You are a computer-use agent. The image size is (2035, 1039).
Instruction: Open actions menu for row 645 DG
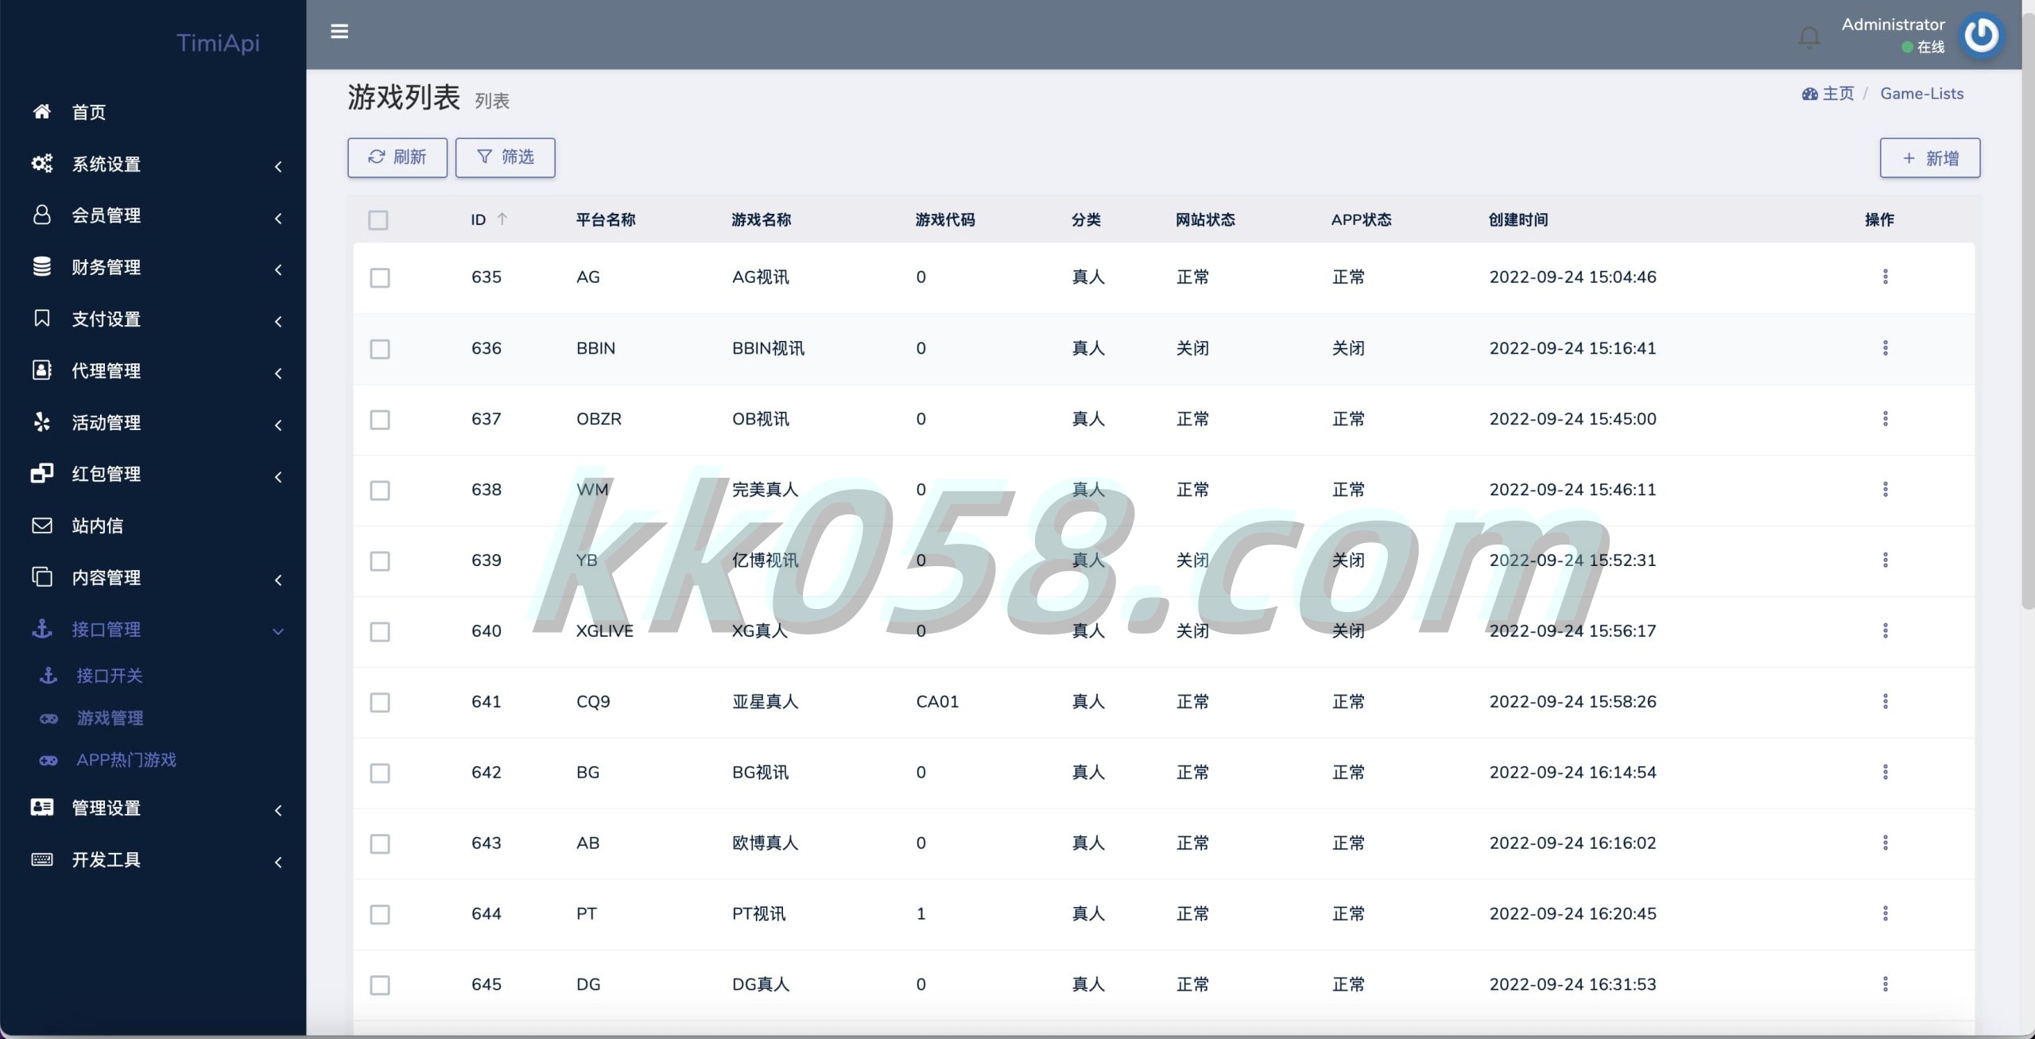1885,984
